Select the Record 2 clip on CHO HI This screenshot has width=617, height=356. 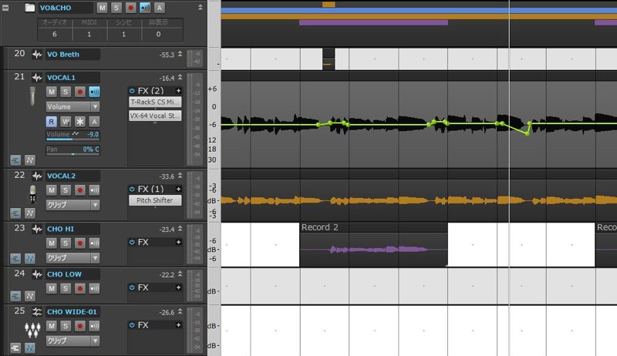coord(373,244)
